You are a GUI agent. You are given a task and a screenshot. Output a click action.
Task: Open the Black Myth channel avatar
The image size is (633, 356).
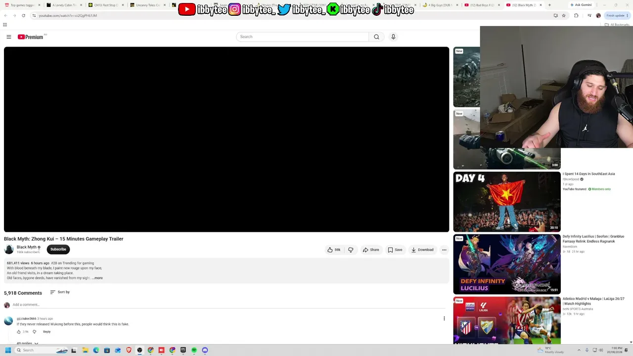coord(9,249)
